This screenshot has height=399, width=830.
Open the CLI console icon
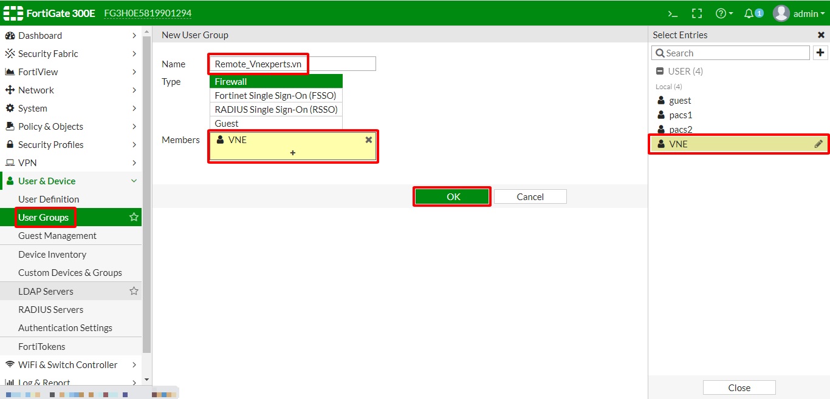(x=672, y=13)
